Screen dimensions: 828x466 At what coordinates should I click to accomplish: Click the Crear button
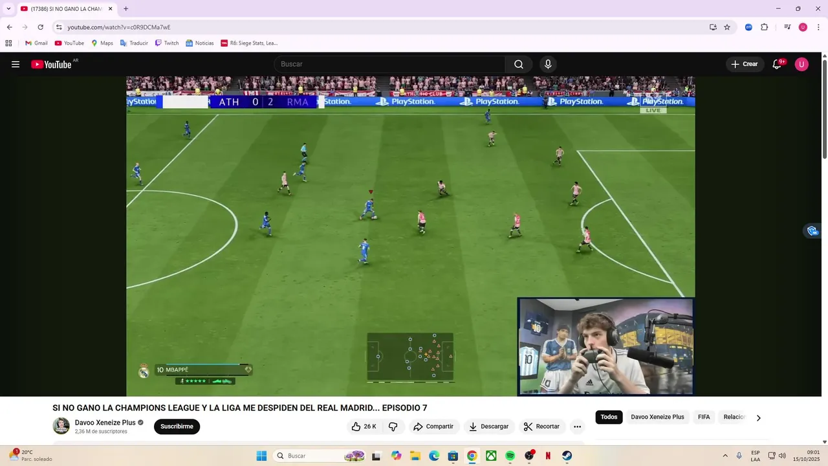click(x=744, y=64)
